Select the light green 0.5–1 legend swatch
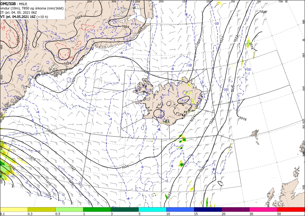This screenshot has width=305, height=216. [x=69, y=209]
